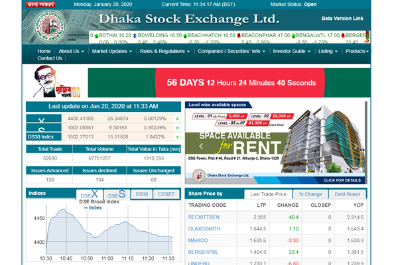Screen dimensions: 398x265
Task: Click BEACHHATCH ticker entry
Action: pos(212,35)
